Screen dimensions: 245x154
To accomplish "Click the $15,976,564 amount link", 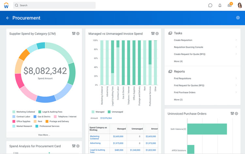I will 106,118.
